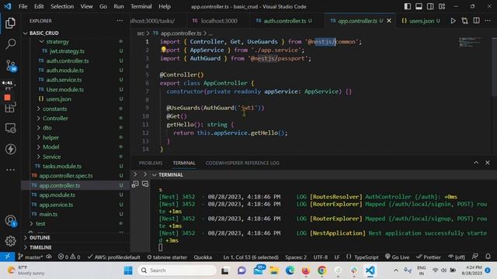
Task: Open the Explorer view in activity bar
Action: click(x=10, y=23)
